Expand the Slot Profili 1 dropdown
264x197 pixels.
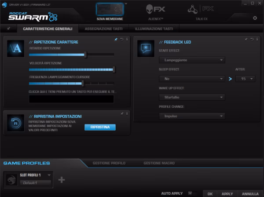49,175
